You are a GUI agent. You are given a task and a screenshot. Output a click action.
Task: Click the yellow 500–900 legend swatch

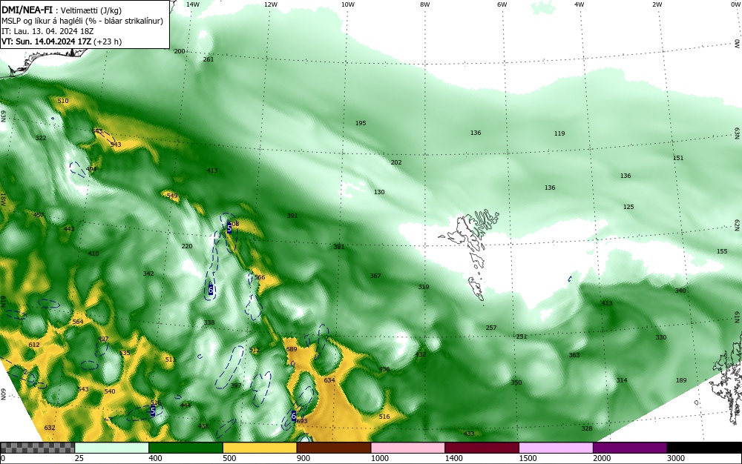click(260, 448)
